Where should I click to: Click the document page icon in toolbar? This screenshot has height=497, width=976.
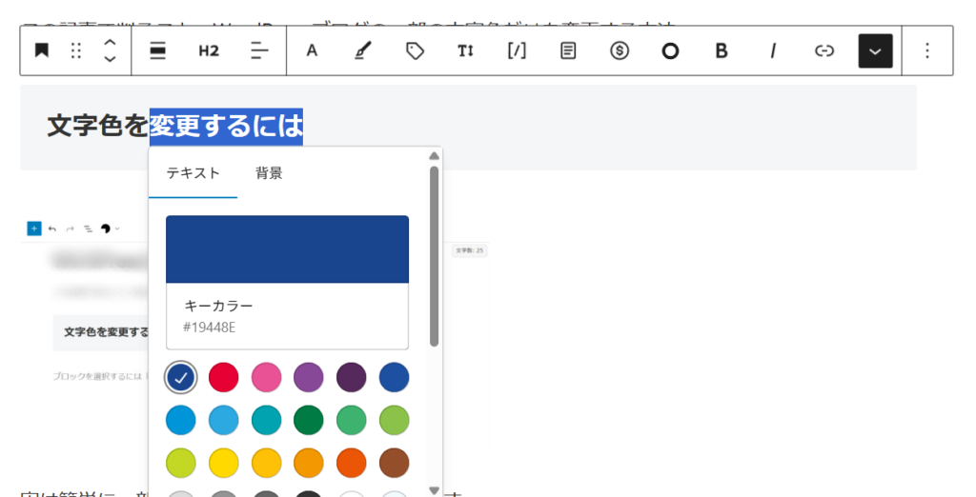pos(568,51)
